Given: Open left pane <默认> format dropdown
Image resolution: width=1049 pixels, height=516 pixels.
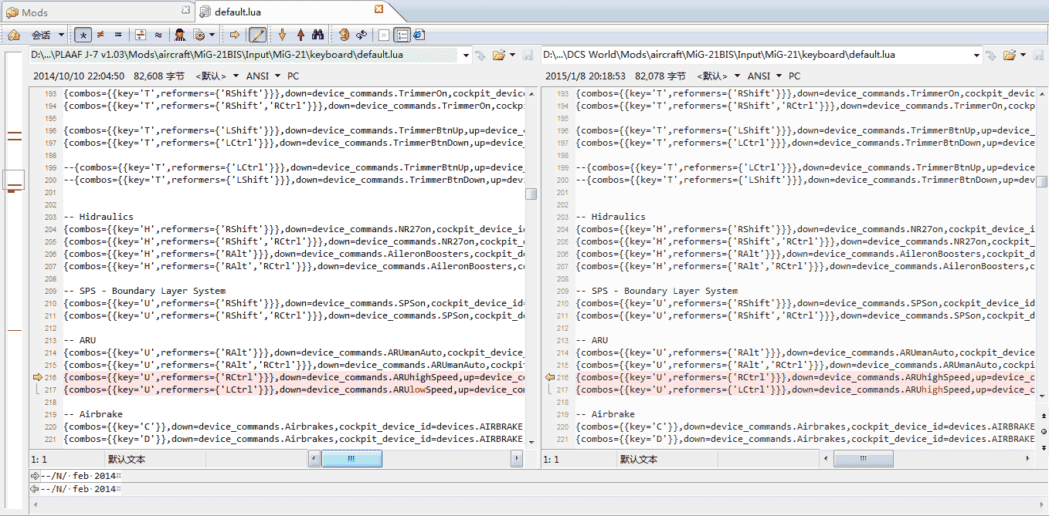Looking at the screenshot, I should [216, 76].
